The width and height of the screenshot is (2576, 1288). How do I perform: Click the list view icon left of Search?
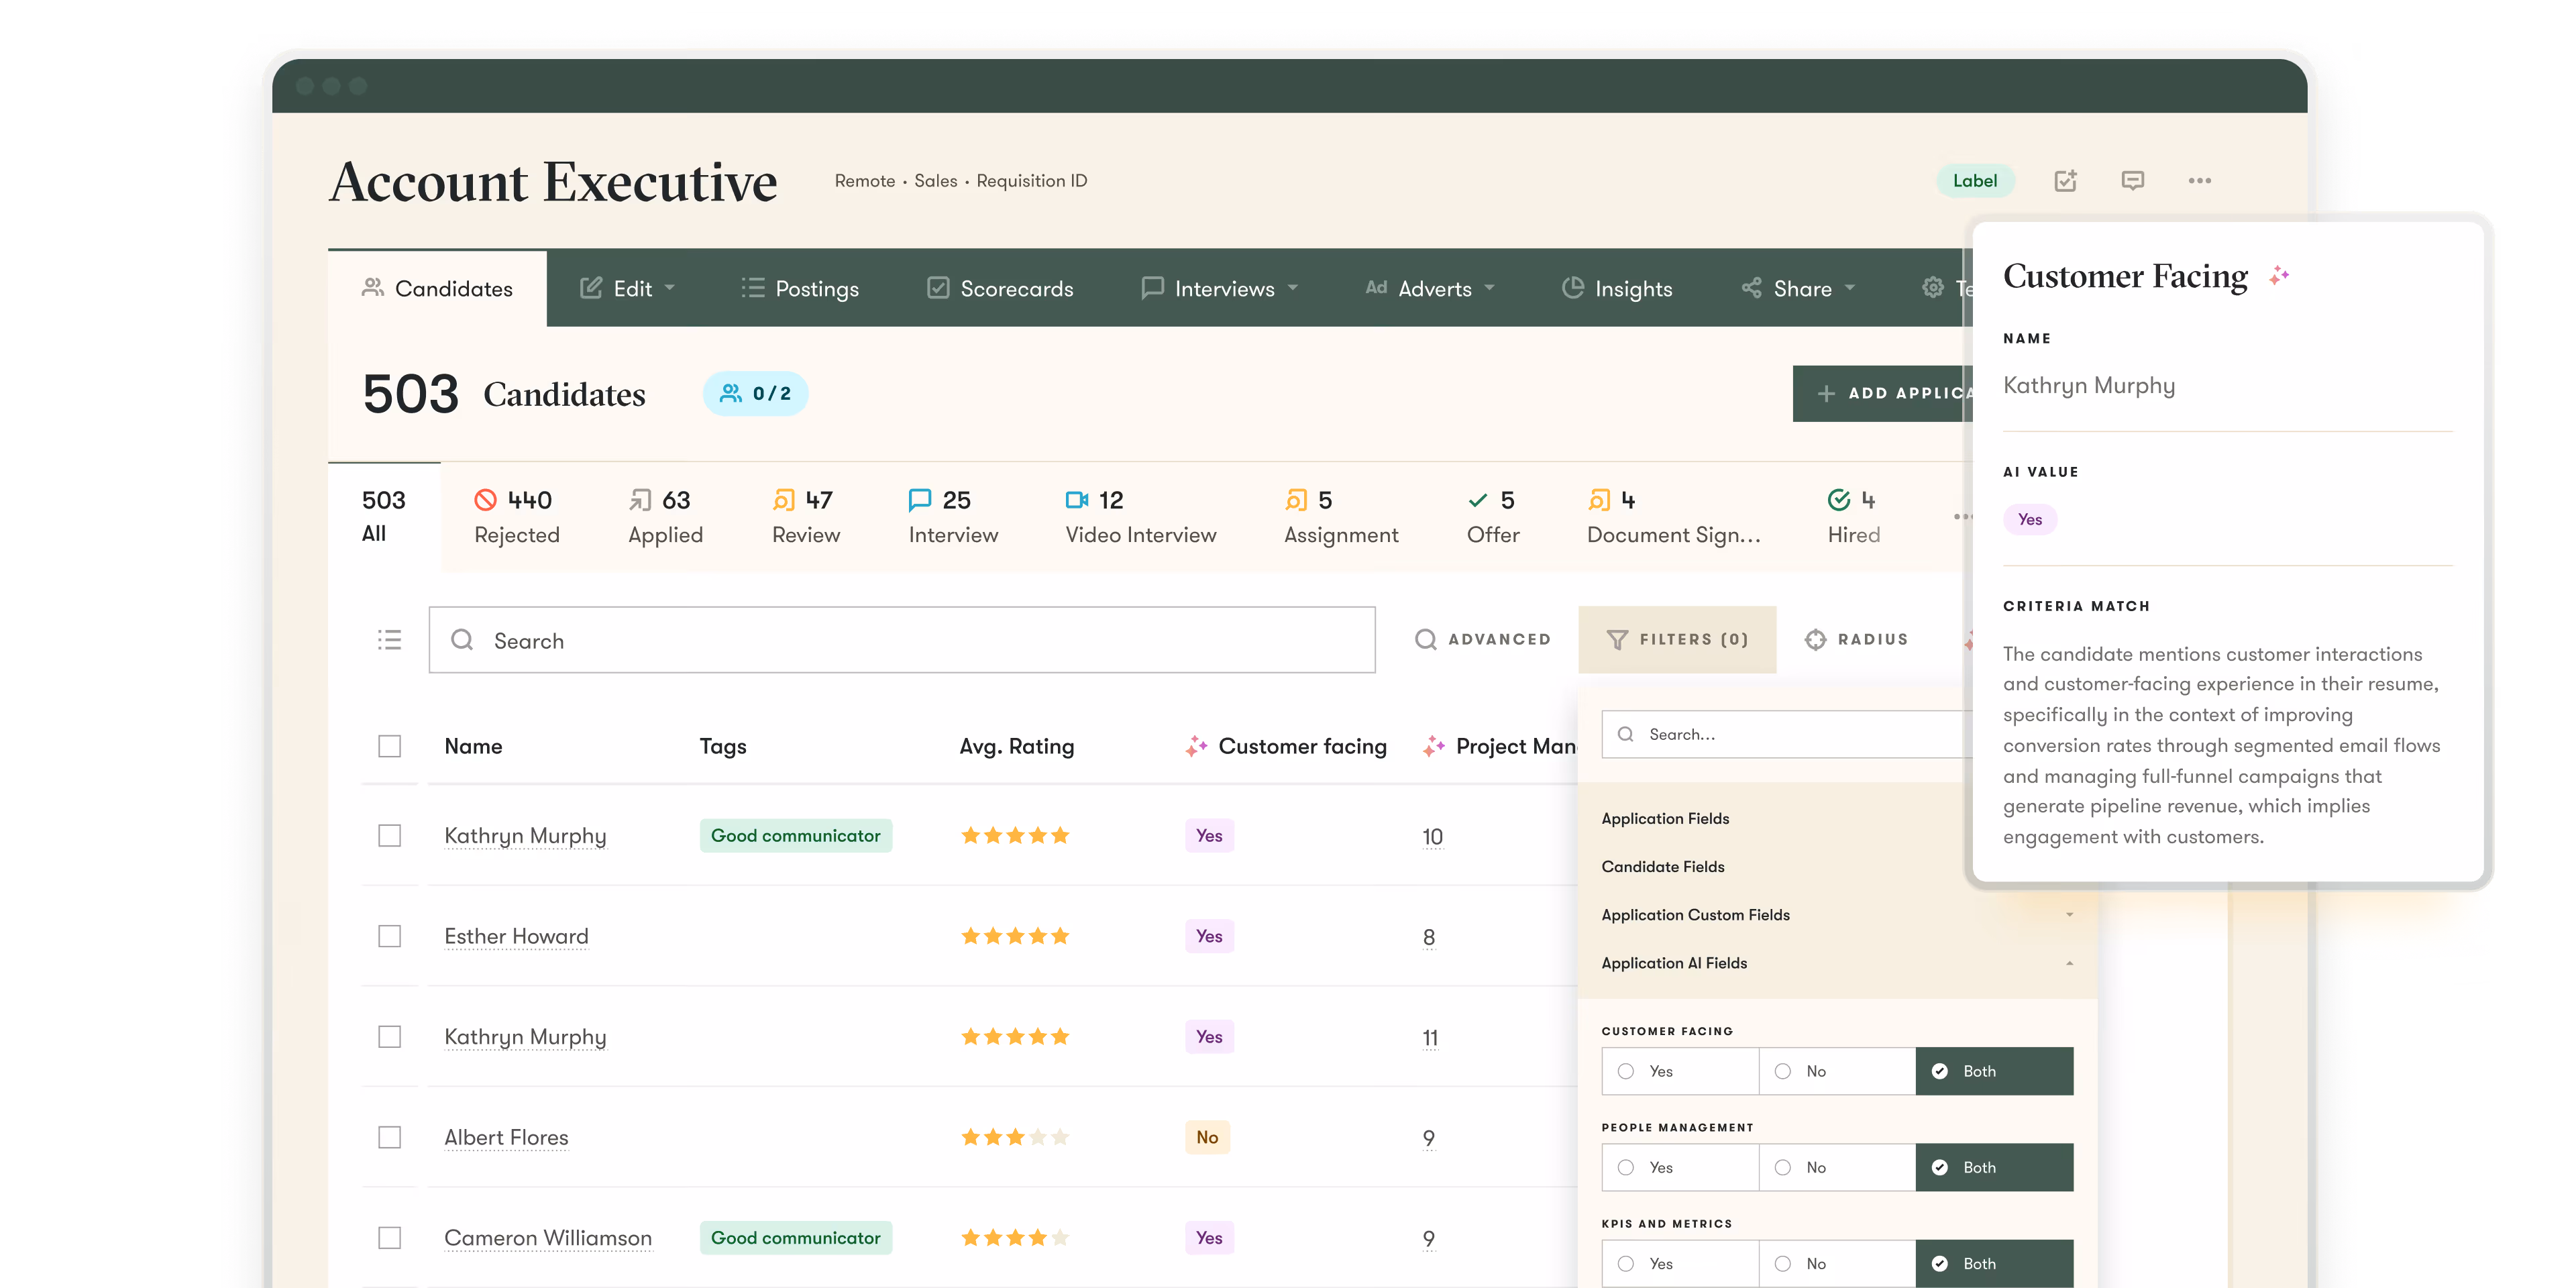click(x=389, y=640)
